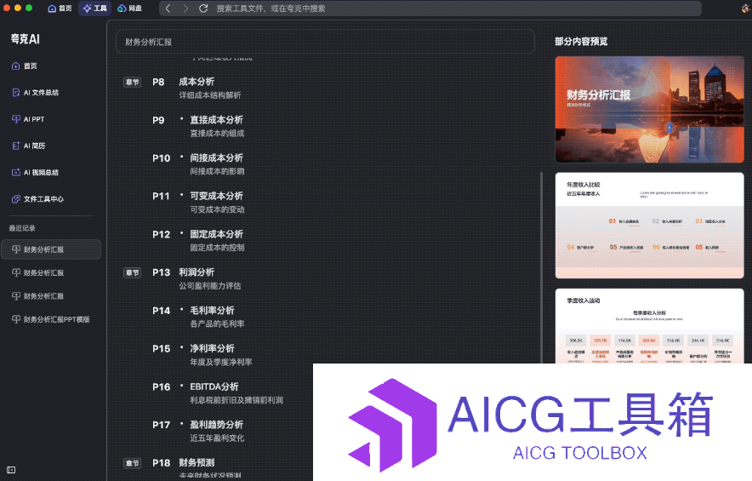
Task: Open the 财务分析汇报 cover slide thumbnail
Action: tap(649, 110)
